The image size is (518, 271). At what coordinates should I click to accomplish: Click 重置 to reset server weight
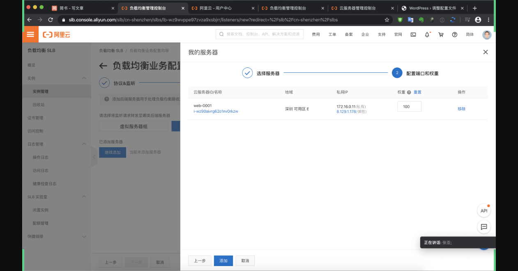pyautogui.click(x=417, y=92)
